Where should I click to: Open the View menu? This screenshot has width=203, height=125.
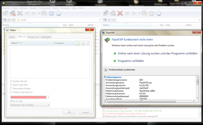point(74,8)
